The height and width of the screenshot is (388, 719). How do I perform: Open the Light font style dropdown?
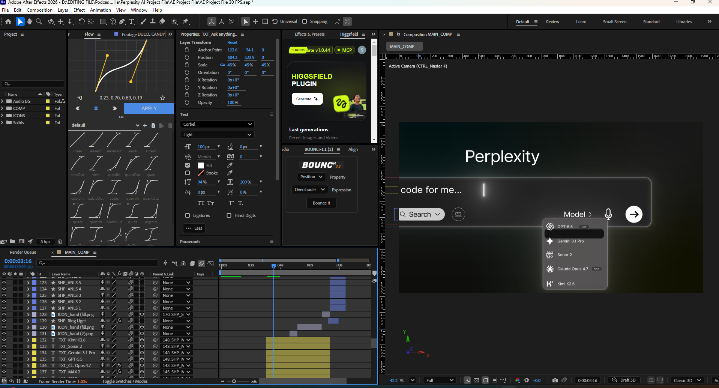[217, 135]
